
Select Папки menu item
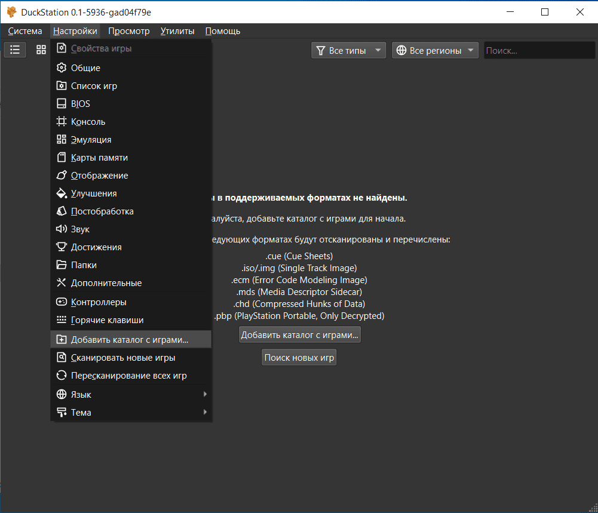[131, 265]
